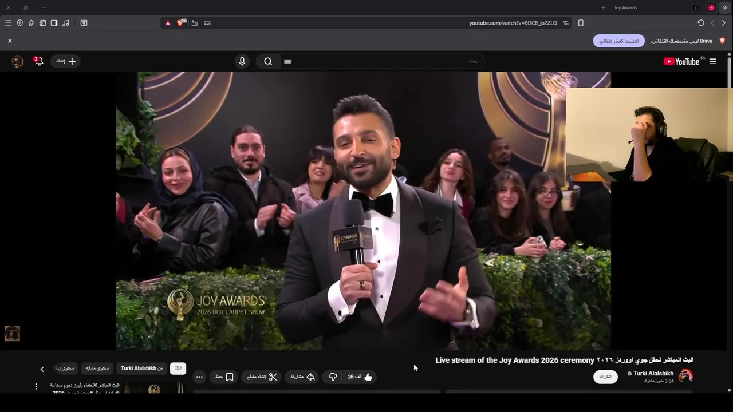Image resolution: width=733 pixels, height=412 pixels.
Task: Click the small avatar thumbnail at left edge
Action: pyautogui.click(x=12, y=333)
